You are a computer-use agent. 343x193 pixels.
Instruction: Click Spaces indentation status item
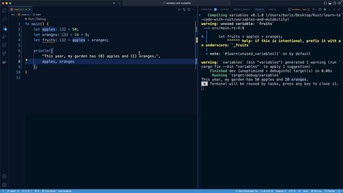point(281,191)
